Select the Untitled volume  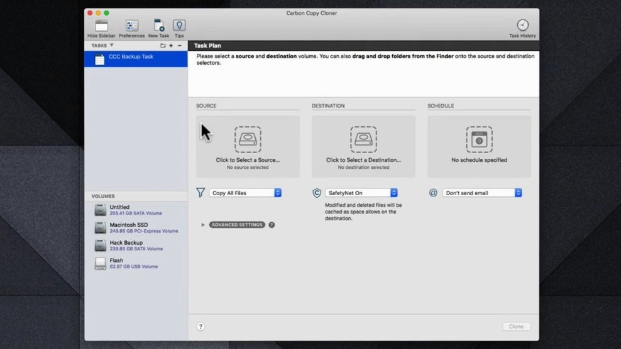[136, 210]
